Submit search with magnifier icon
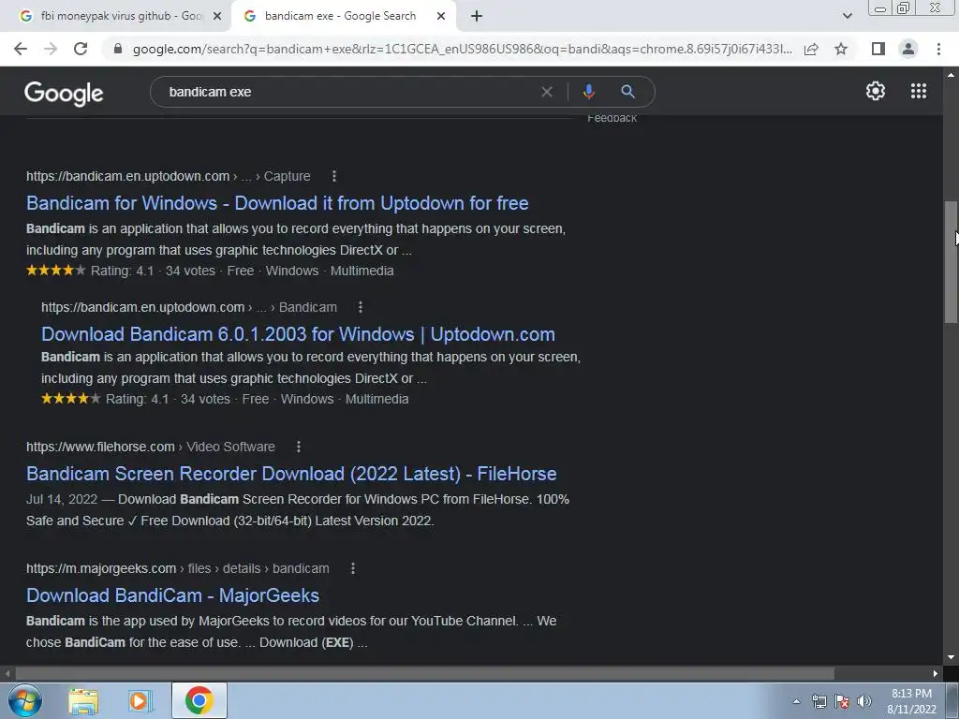 click(x=627, y=92)
